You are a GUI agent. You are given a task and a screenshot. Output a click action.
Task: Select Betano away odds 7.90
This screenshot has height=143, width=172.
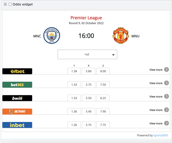[x=103, y=111]
